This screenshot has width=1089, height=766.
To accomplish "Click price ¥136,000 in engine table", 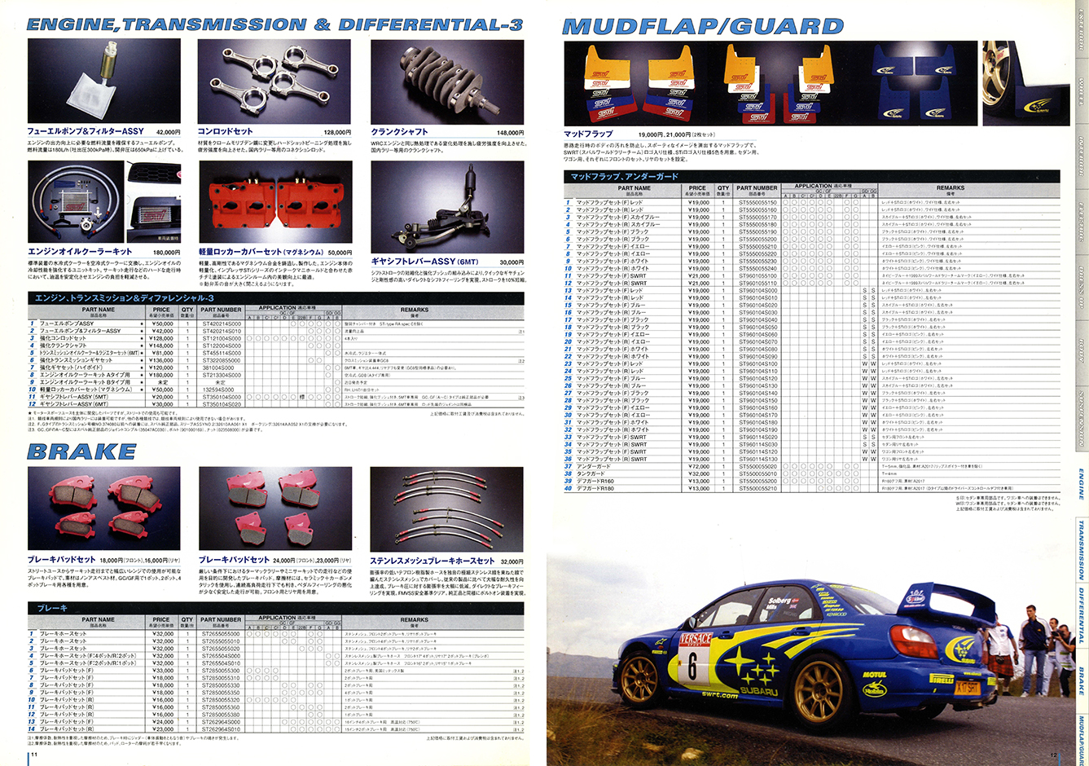I will click(x=162, y=360).
